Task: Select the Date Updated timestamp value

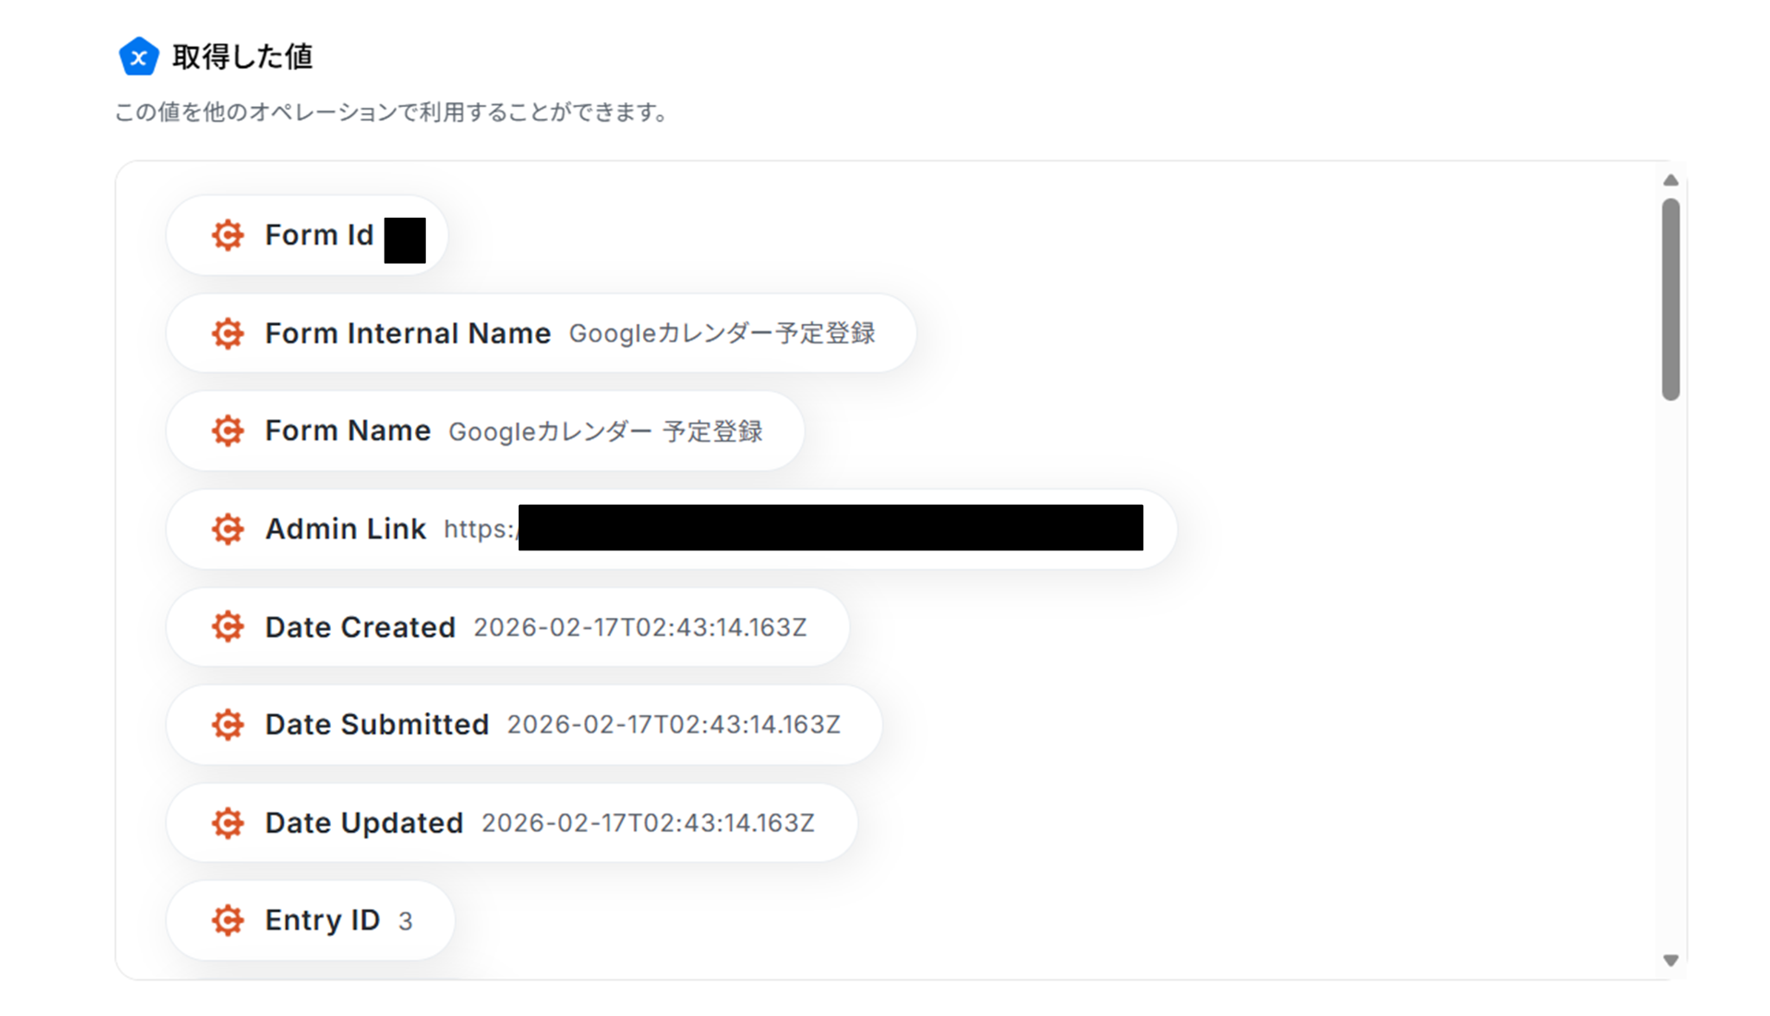Action: 647,823
